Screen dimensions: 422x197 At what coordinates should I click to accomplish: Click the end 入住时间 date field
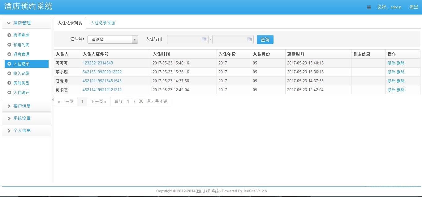(x=233, y=39)
